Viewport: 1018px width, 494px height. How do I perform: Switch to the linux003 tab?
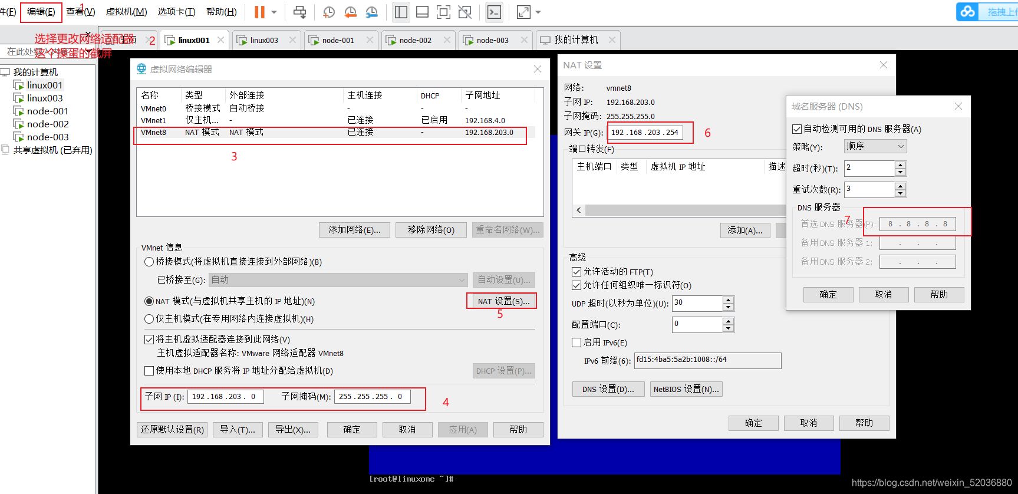pyautogui.click(x=264, y=40)
